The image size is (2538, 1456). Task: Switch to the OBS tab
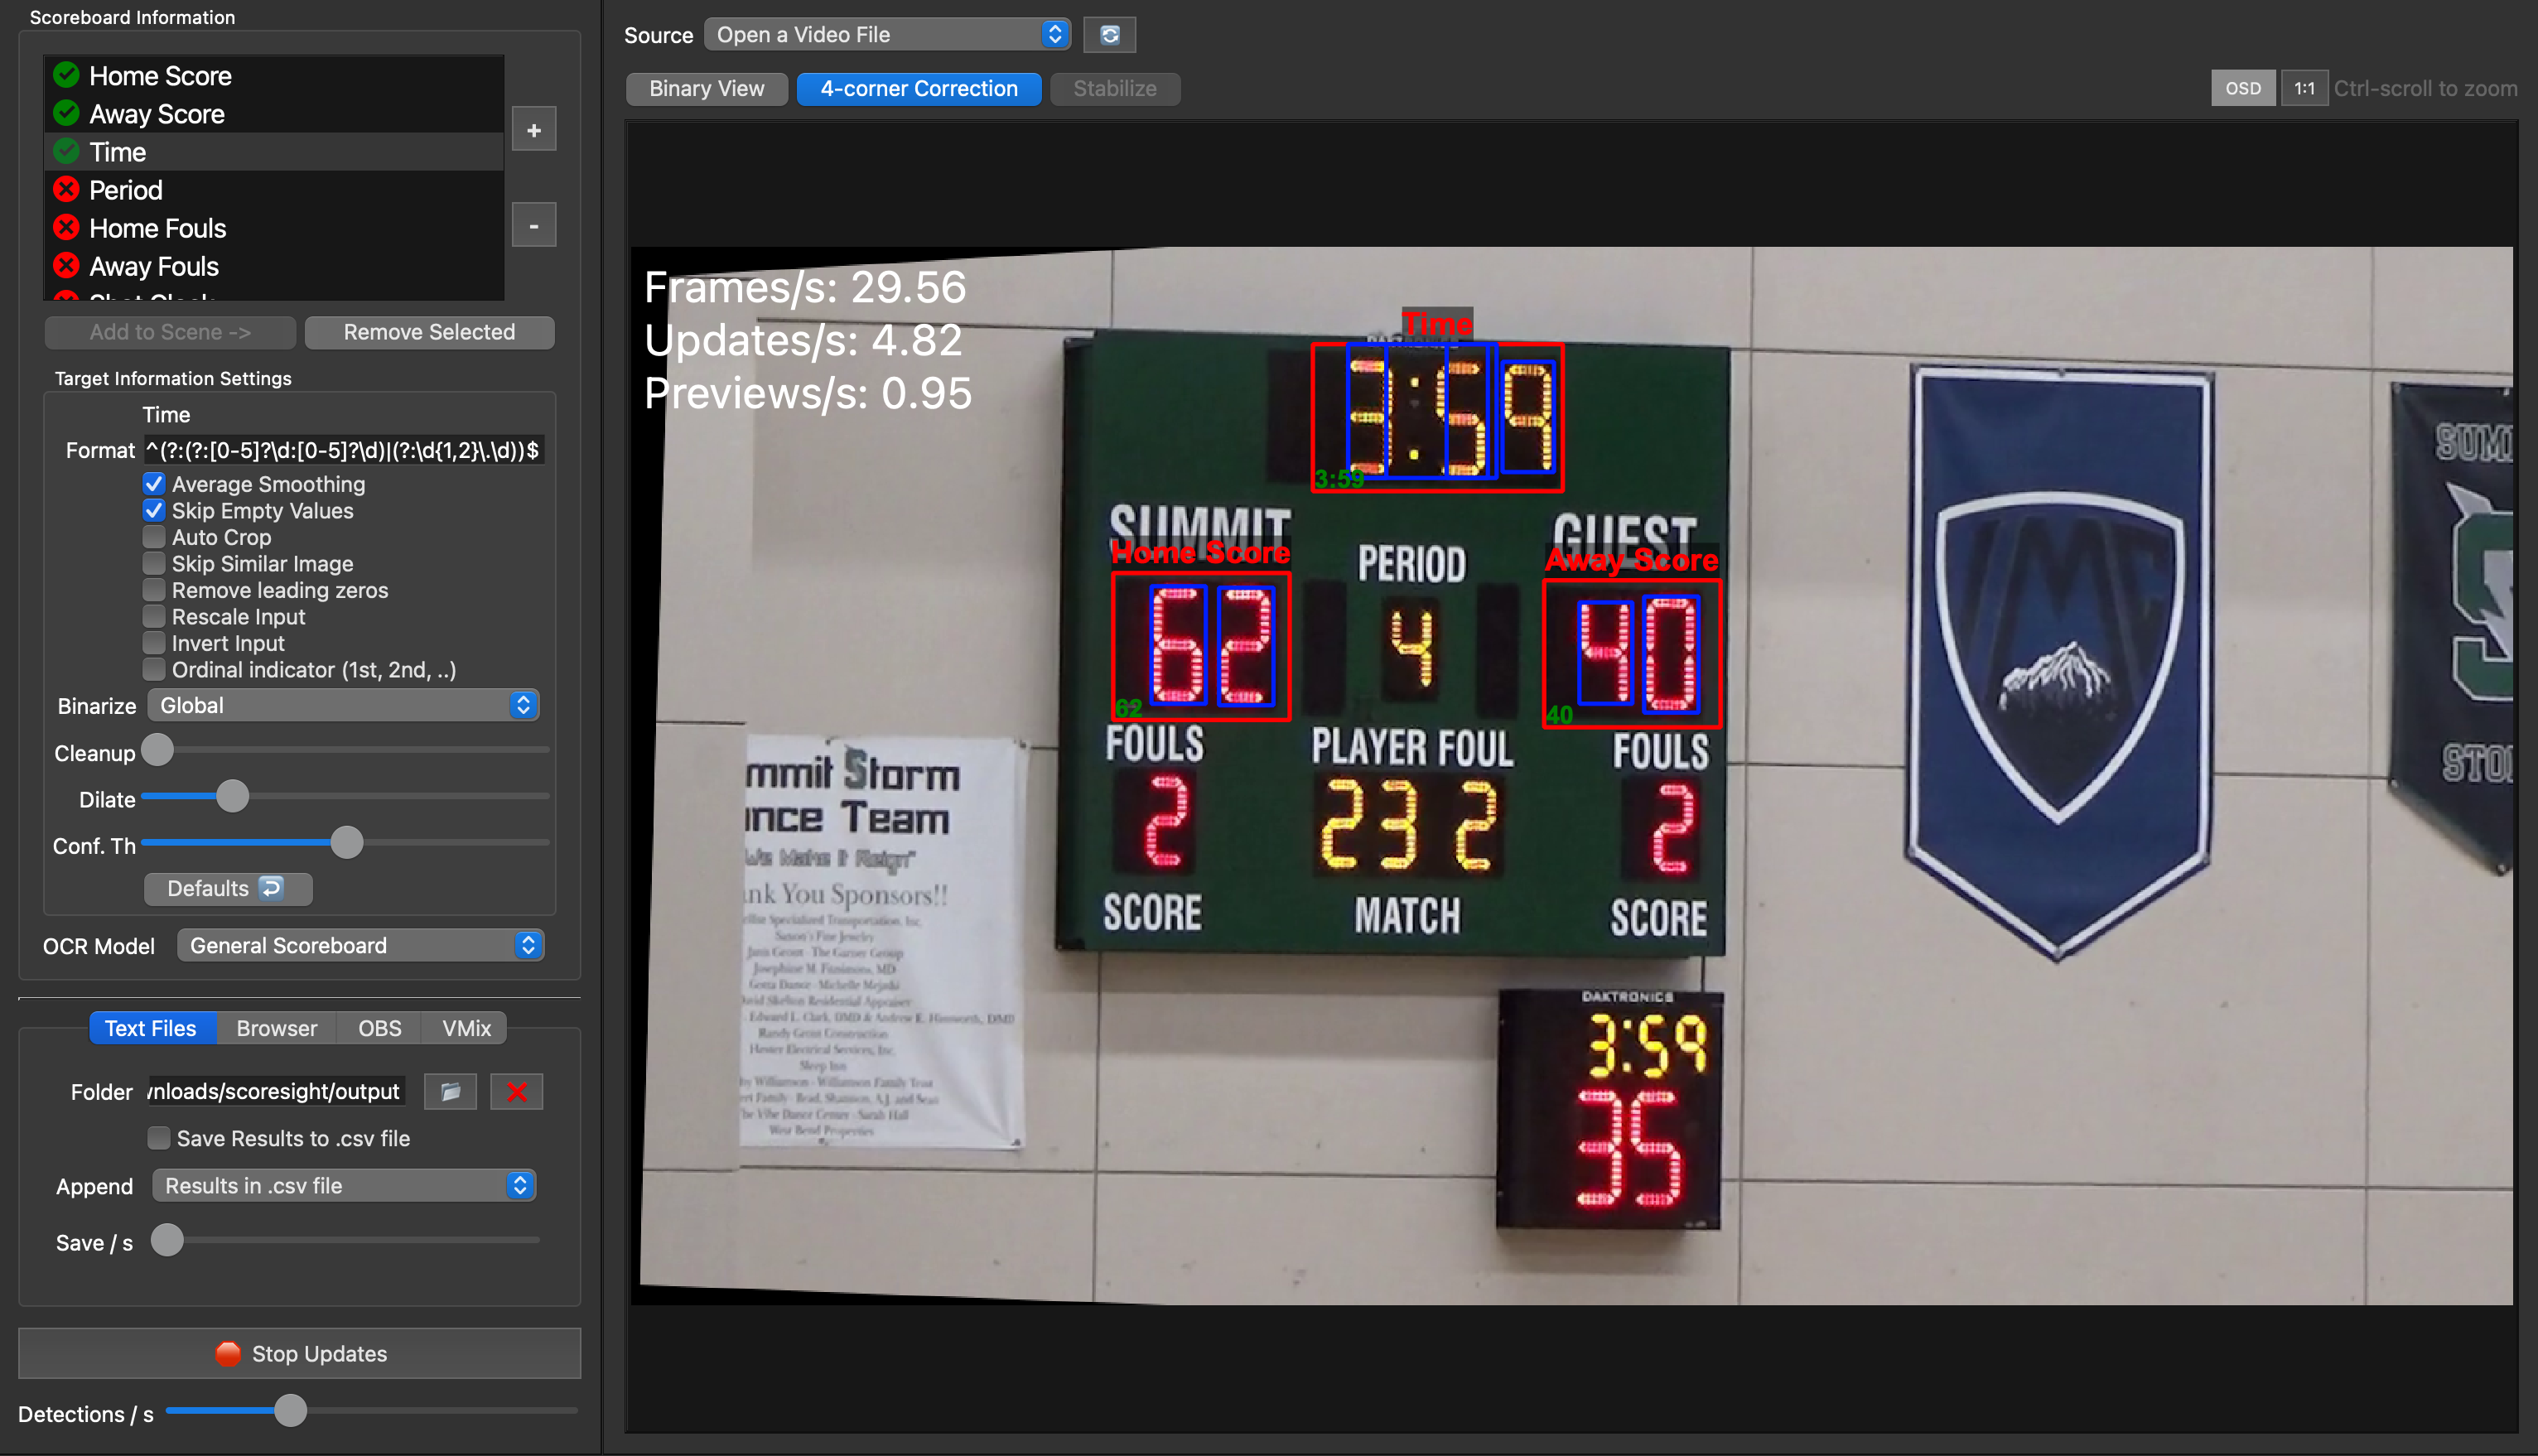(379, 1028)
